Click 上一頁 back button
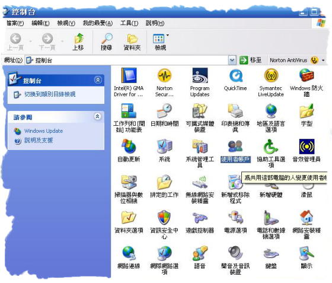The height and width of the screenshot is (283, 332). click(x=15, y=42)
